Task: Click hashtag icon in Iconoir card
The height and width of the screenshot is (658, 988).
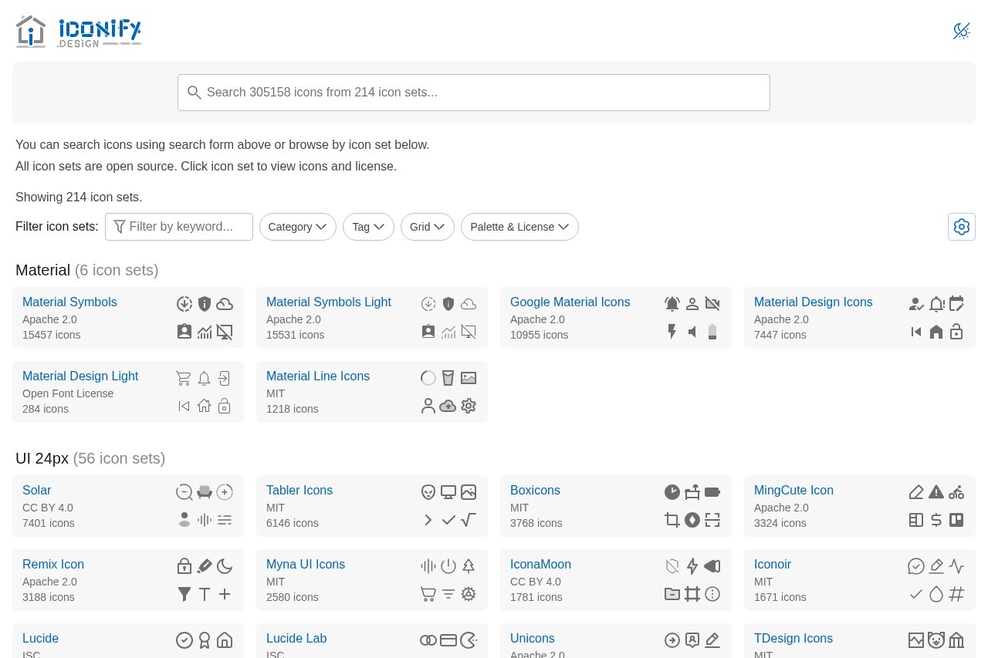Action: [x=956, y=594]
